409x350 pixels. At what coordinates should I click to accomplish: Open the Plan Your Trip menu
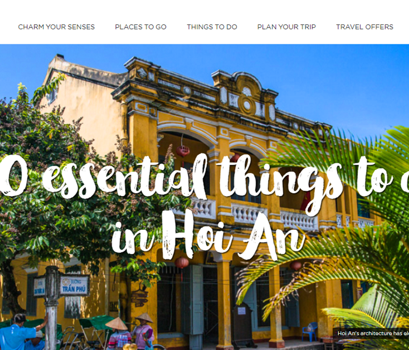(x=286, y=27)
